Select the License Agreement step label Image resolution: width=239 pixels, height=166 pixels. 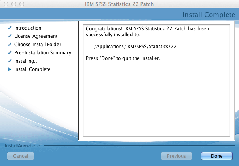click(36, 36)
